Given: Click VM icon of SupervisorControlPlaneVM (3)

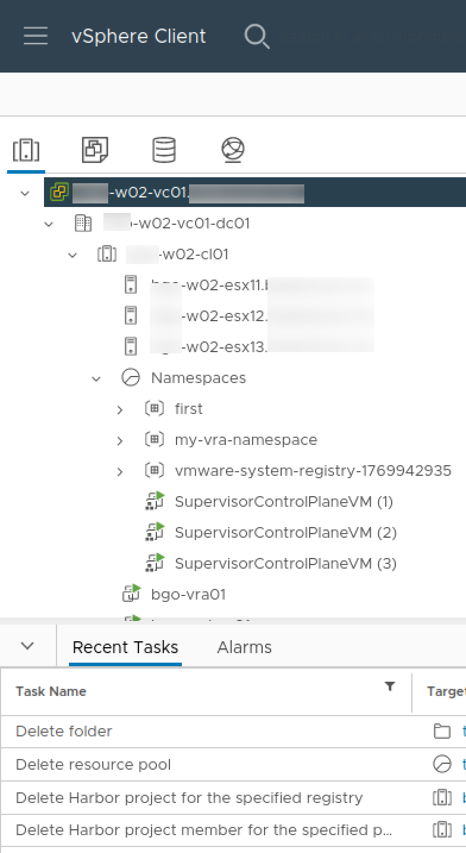Looking at the screenshot, I should (x=155, y=563).
